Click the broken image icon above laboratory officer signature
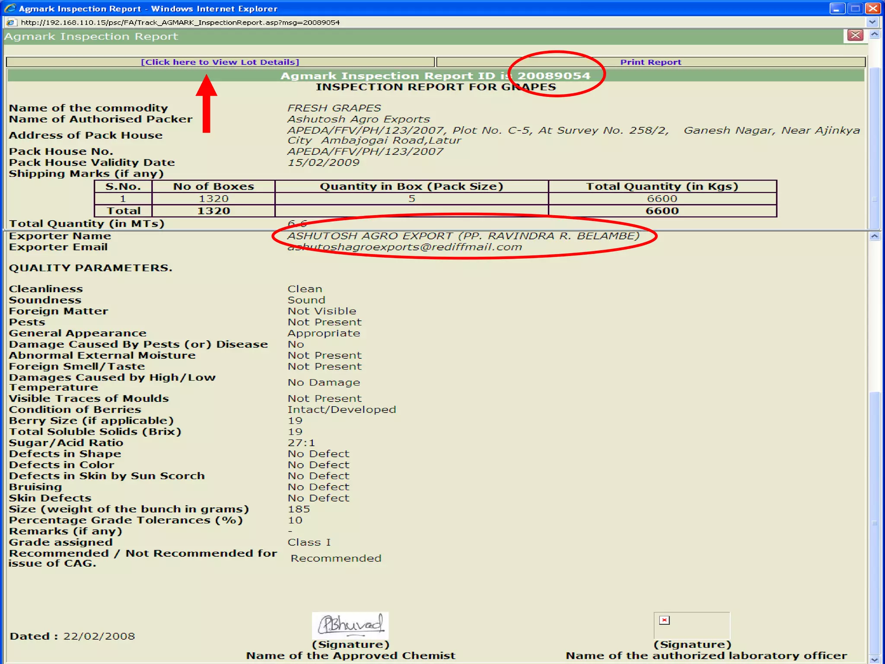This screenshot has height=664, width=885. coord(664,620)
